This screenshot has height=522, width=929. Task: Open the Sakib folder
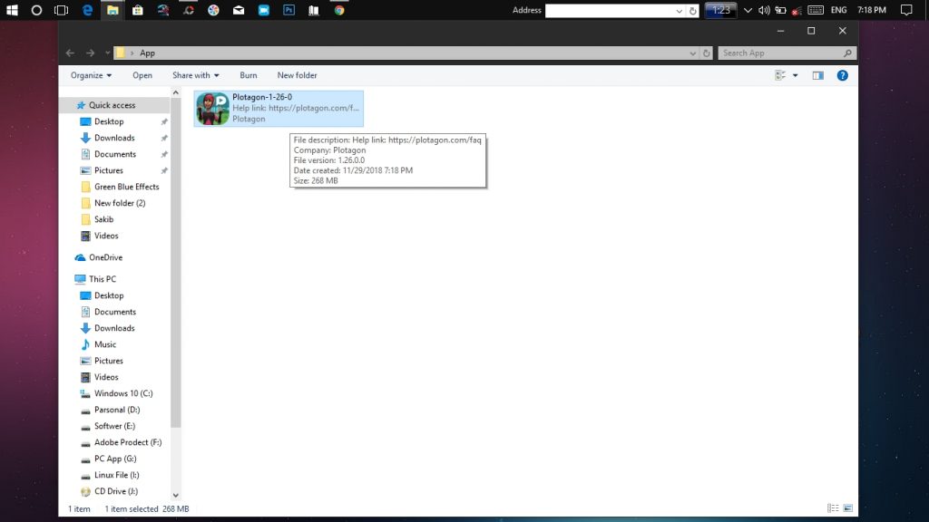click(x=103, y=219)
